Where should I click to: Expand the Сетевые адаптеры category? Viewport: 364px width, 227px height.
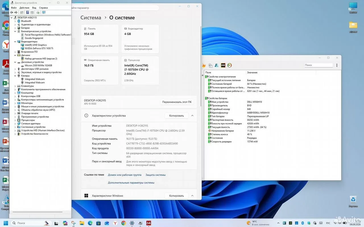coord(15,123)
